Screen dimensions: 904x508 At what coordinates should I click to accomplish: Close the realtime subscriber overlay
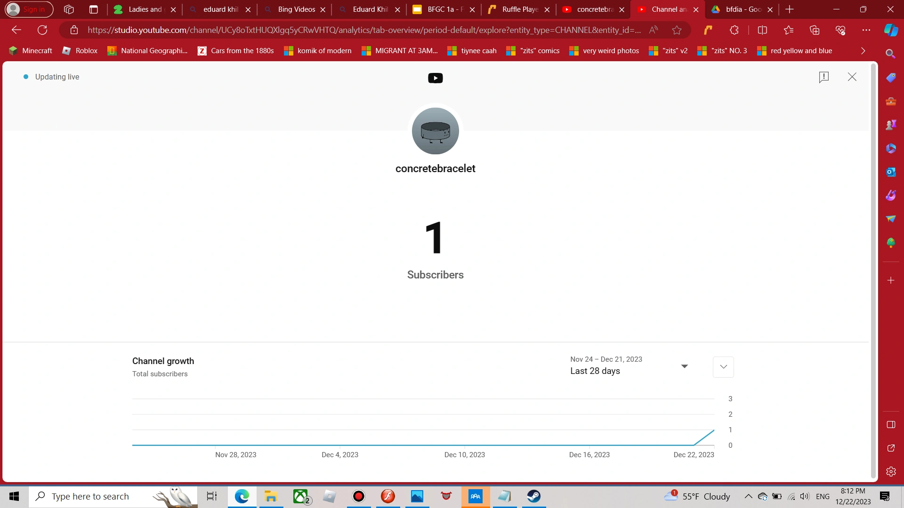pos(852,77)
